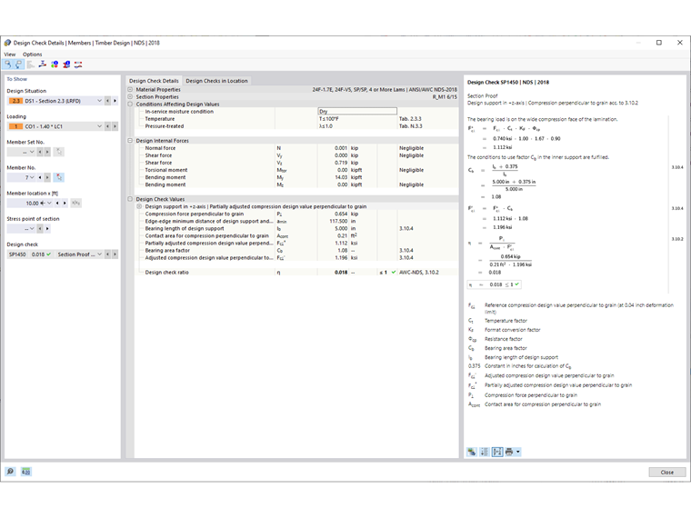Screen dimensions: 691x518
Task: Click the application icon in the title bar
Action: [7, 43]
